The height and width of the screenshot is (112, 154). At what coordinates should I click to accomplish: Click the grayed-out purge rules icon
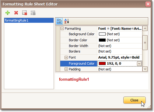(x=33, y=13)
